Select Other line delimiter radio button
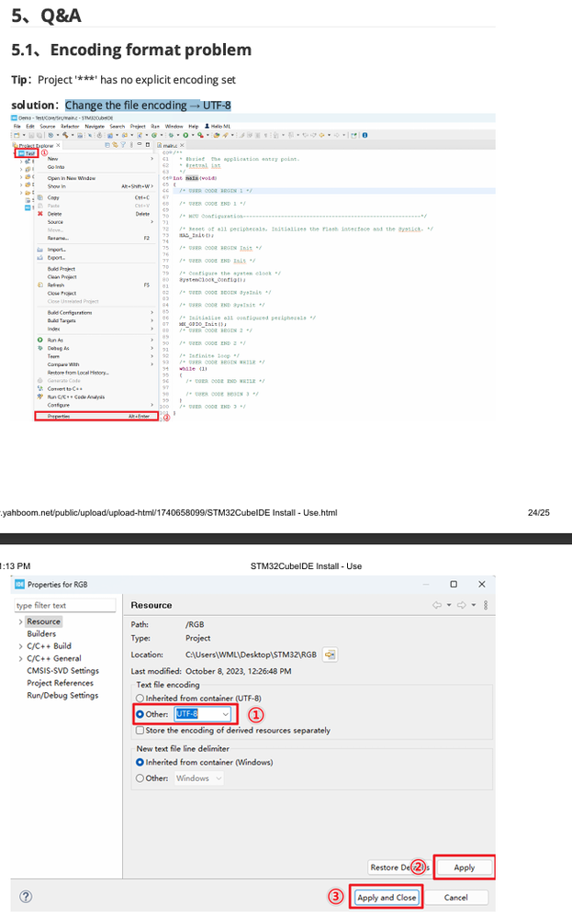The image size is (572, 917). [x=140, y=778]
